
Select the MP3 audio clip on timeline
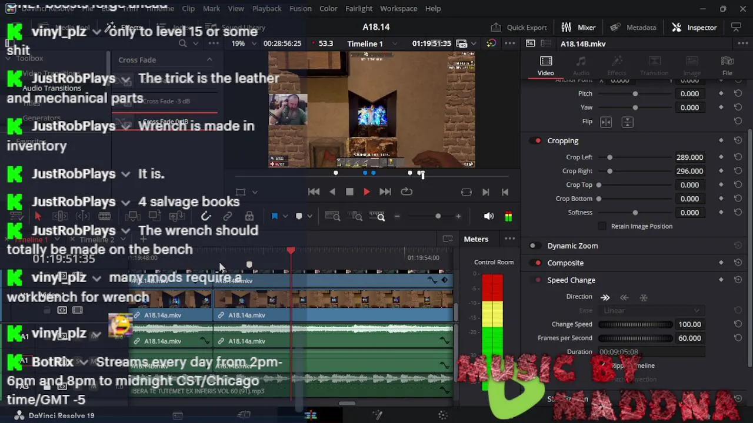point(291,385)
